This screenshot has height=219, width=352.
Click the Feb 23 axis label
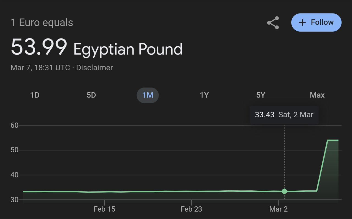coord(191,209)
